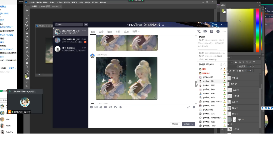Switch to 应用 tab in group chat
This screenshot has height=141, width=273.
(x=126, y=32)
